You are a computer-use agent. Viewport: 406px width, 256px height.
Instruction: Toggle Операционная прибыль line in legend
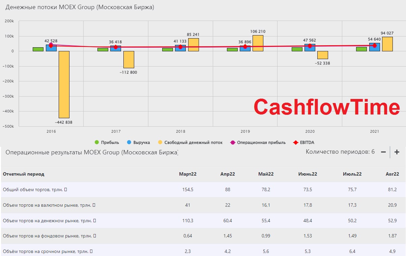click(258, 143)
